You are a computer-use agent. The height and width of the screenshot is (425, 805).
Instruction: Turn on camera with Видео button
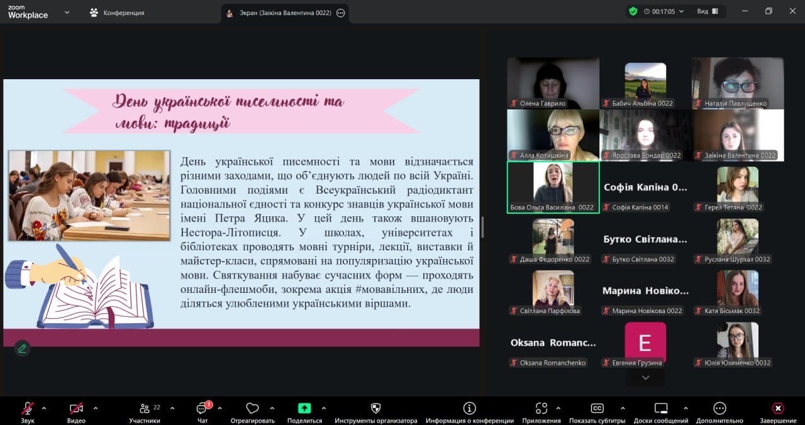[x=76, y=409]
